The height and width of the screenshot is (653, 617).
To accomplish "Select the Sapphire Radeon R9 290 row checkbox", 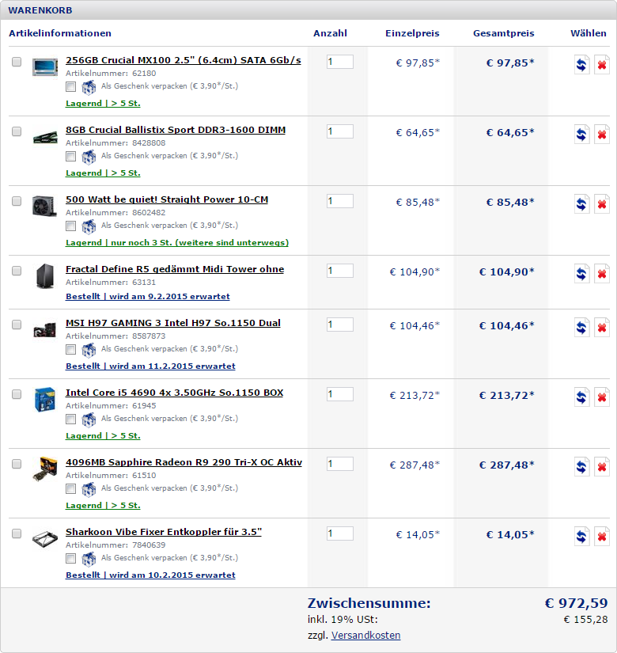I will click(x=17, y=464).
